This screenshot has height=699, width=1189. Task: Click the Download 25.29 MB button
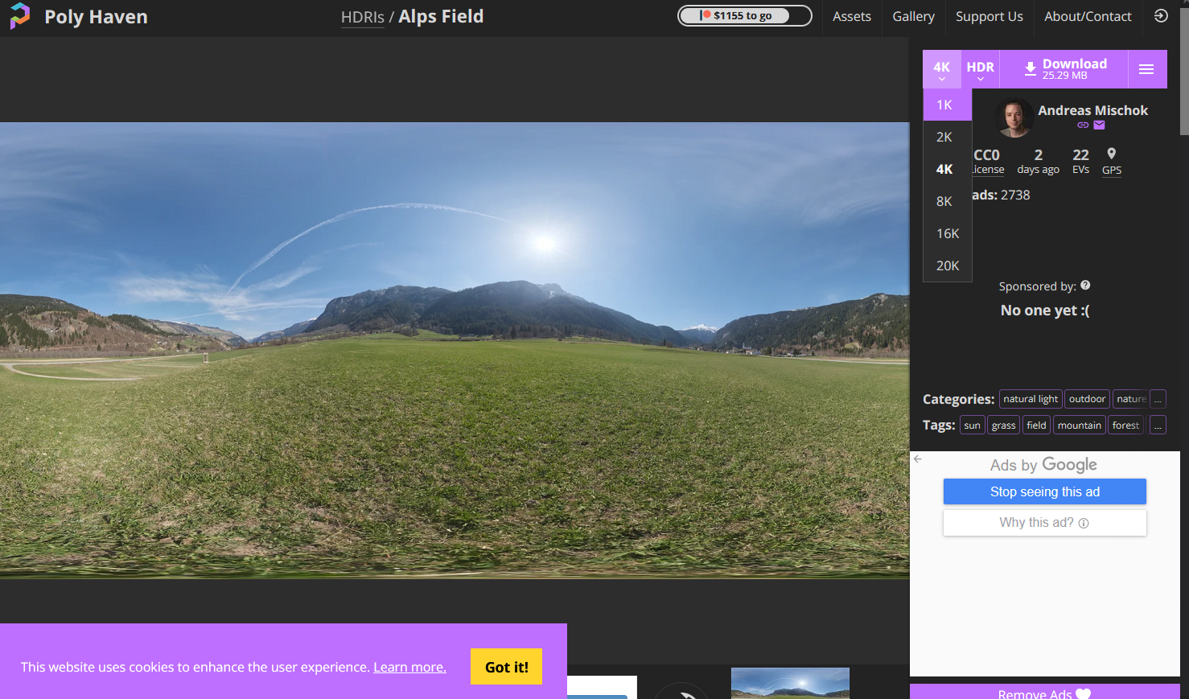pyautogui.click(x=1064, y=69)
